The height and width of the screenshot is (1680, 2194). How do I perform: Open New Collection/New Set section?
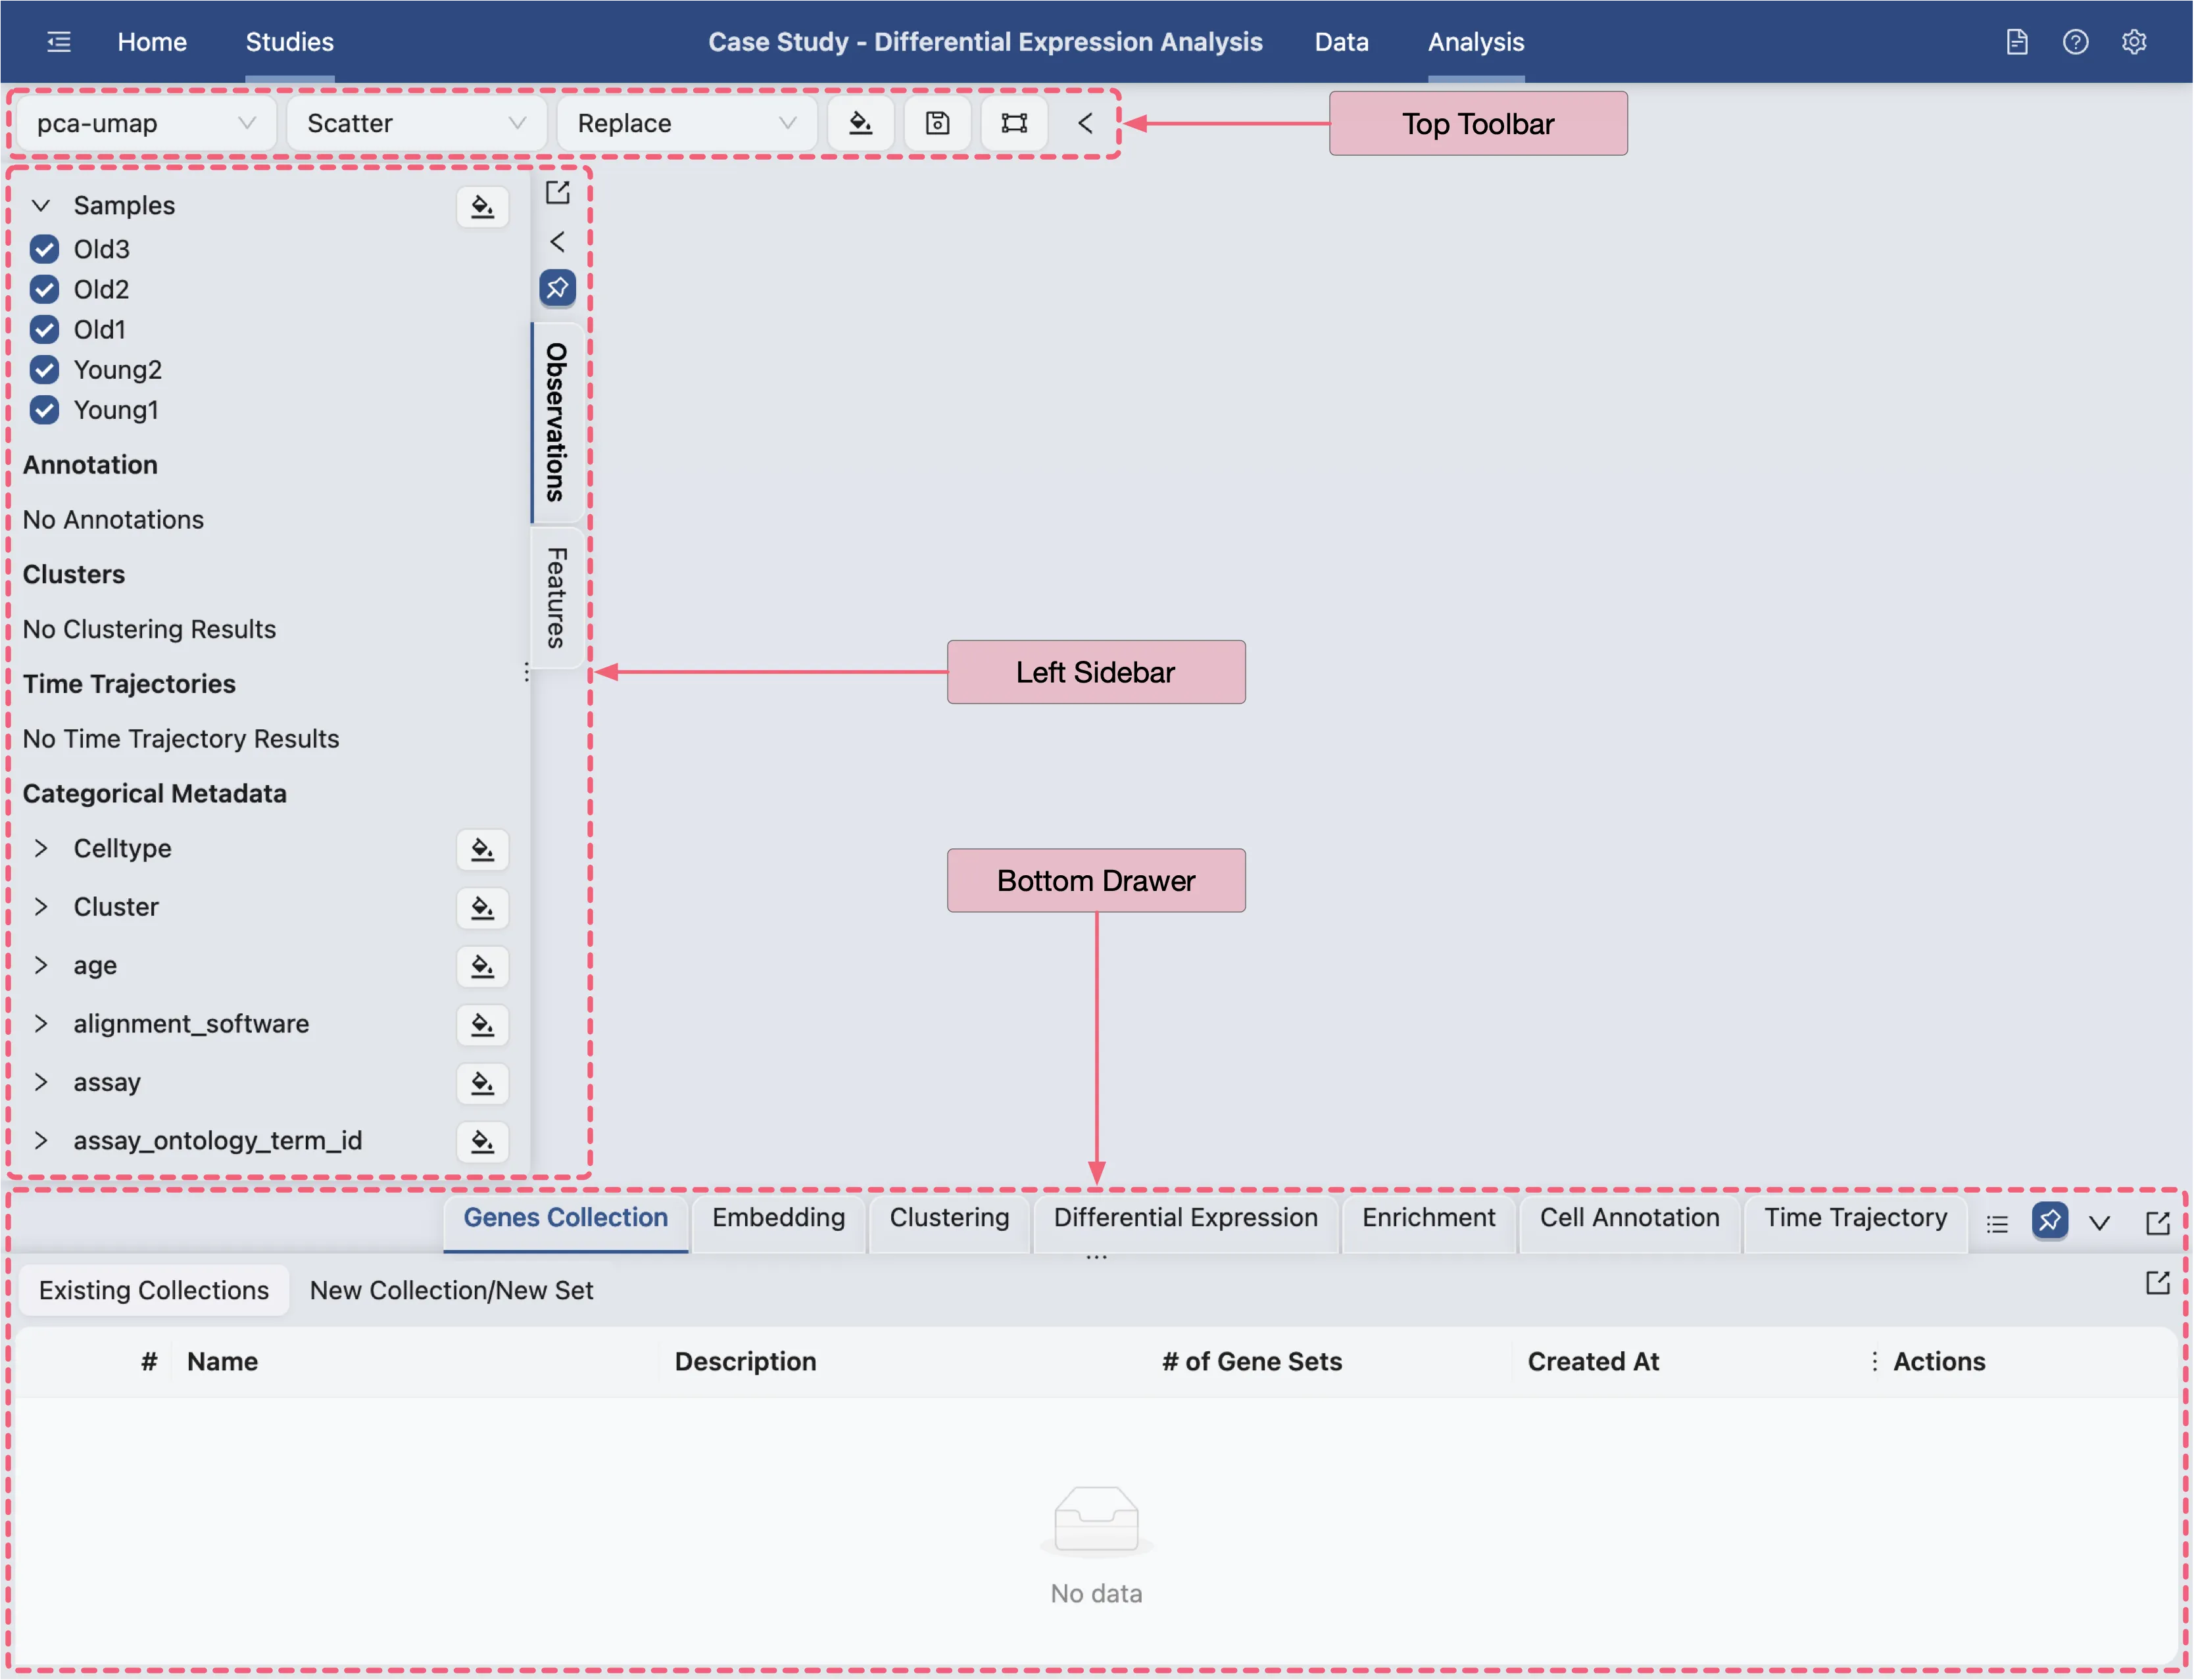[451, 1290]
